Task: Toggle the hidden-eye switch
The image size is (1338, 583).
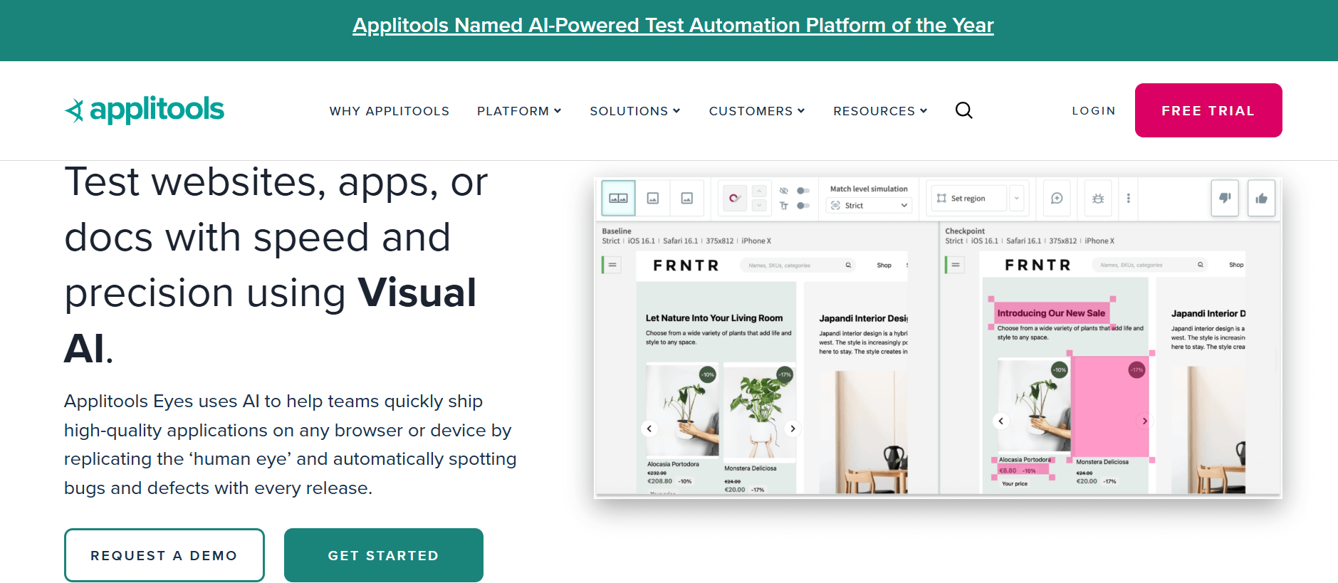Action: 803,191
